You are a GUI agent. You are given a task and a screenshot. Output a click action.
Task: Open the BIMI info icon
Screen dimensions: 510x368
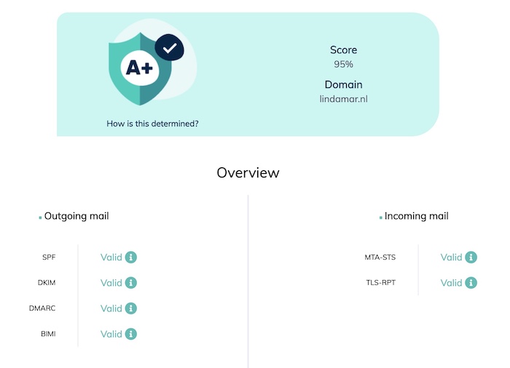(130, 334)
